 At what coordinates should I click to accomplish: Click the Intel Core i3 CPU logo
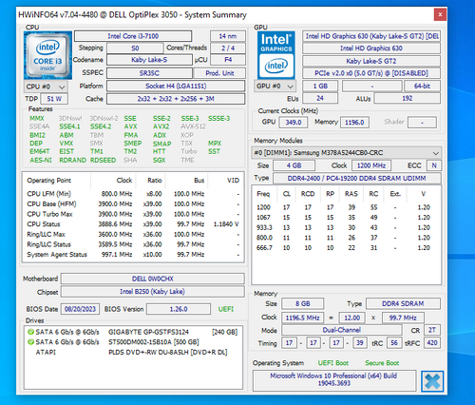[47, 55]
